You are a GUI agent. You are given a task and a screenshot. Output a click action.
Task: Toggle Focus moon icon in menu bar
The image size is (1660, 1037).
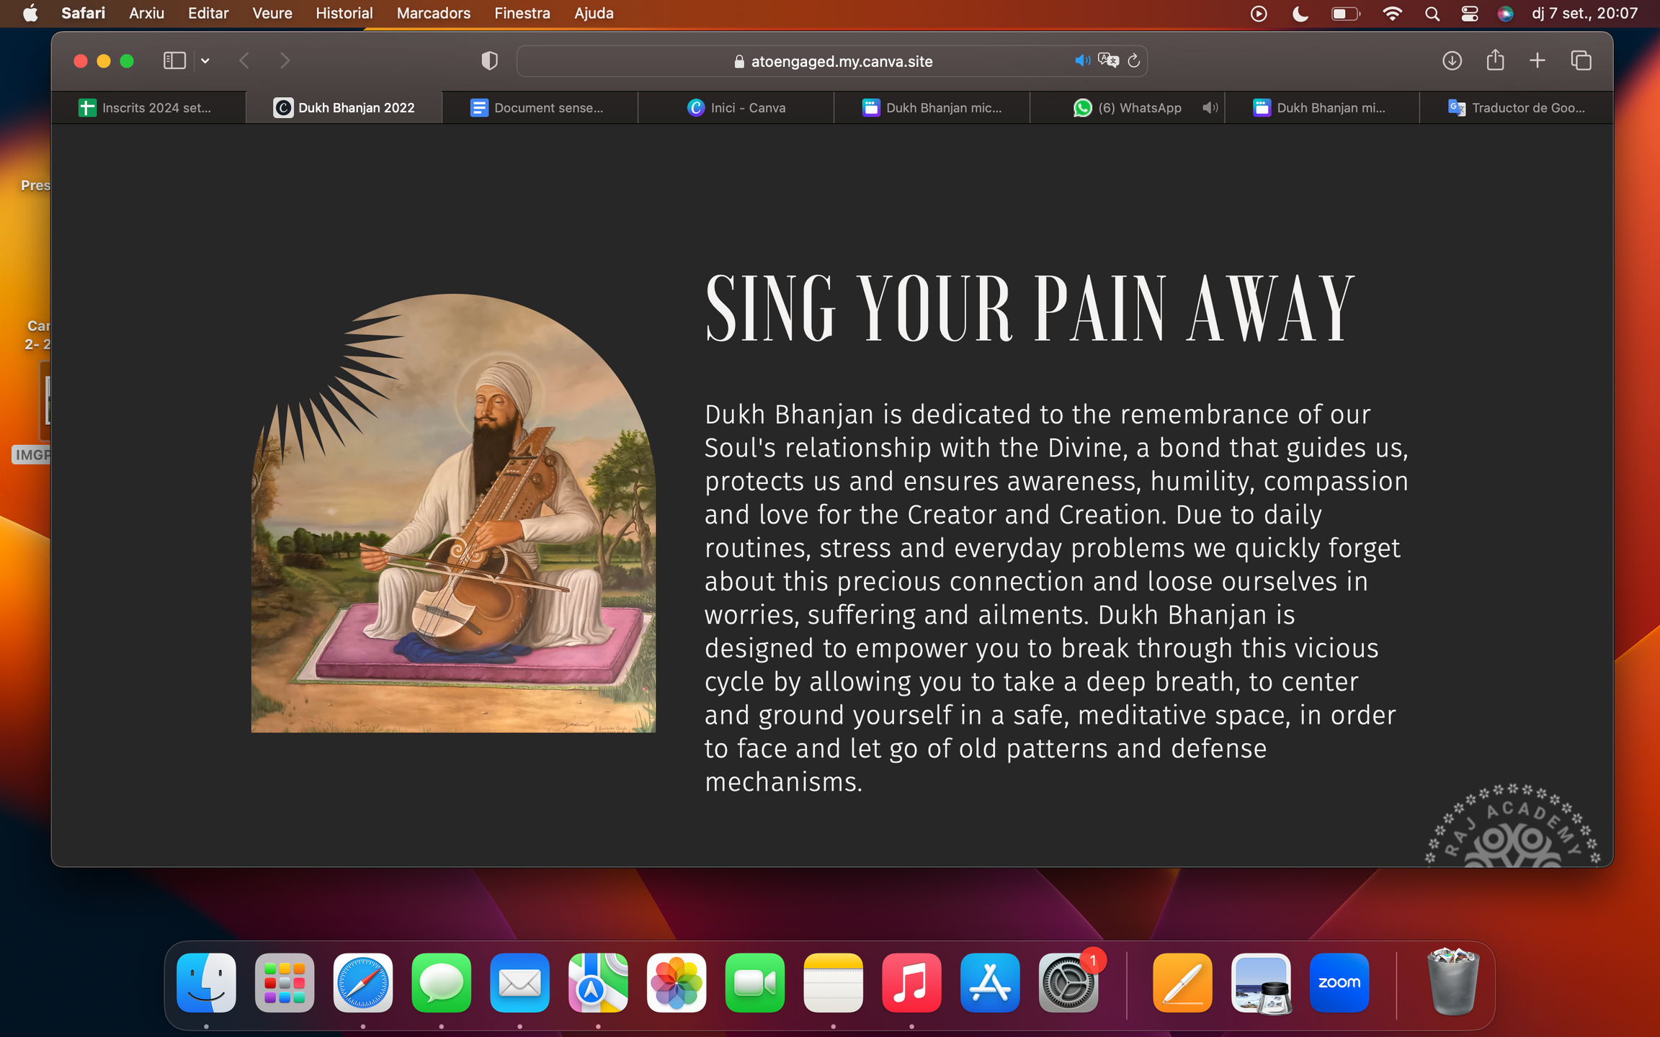(x=1300, y=14)
